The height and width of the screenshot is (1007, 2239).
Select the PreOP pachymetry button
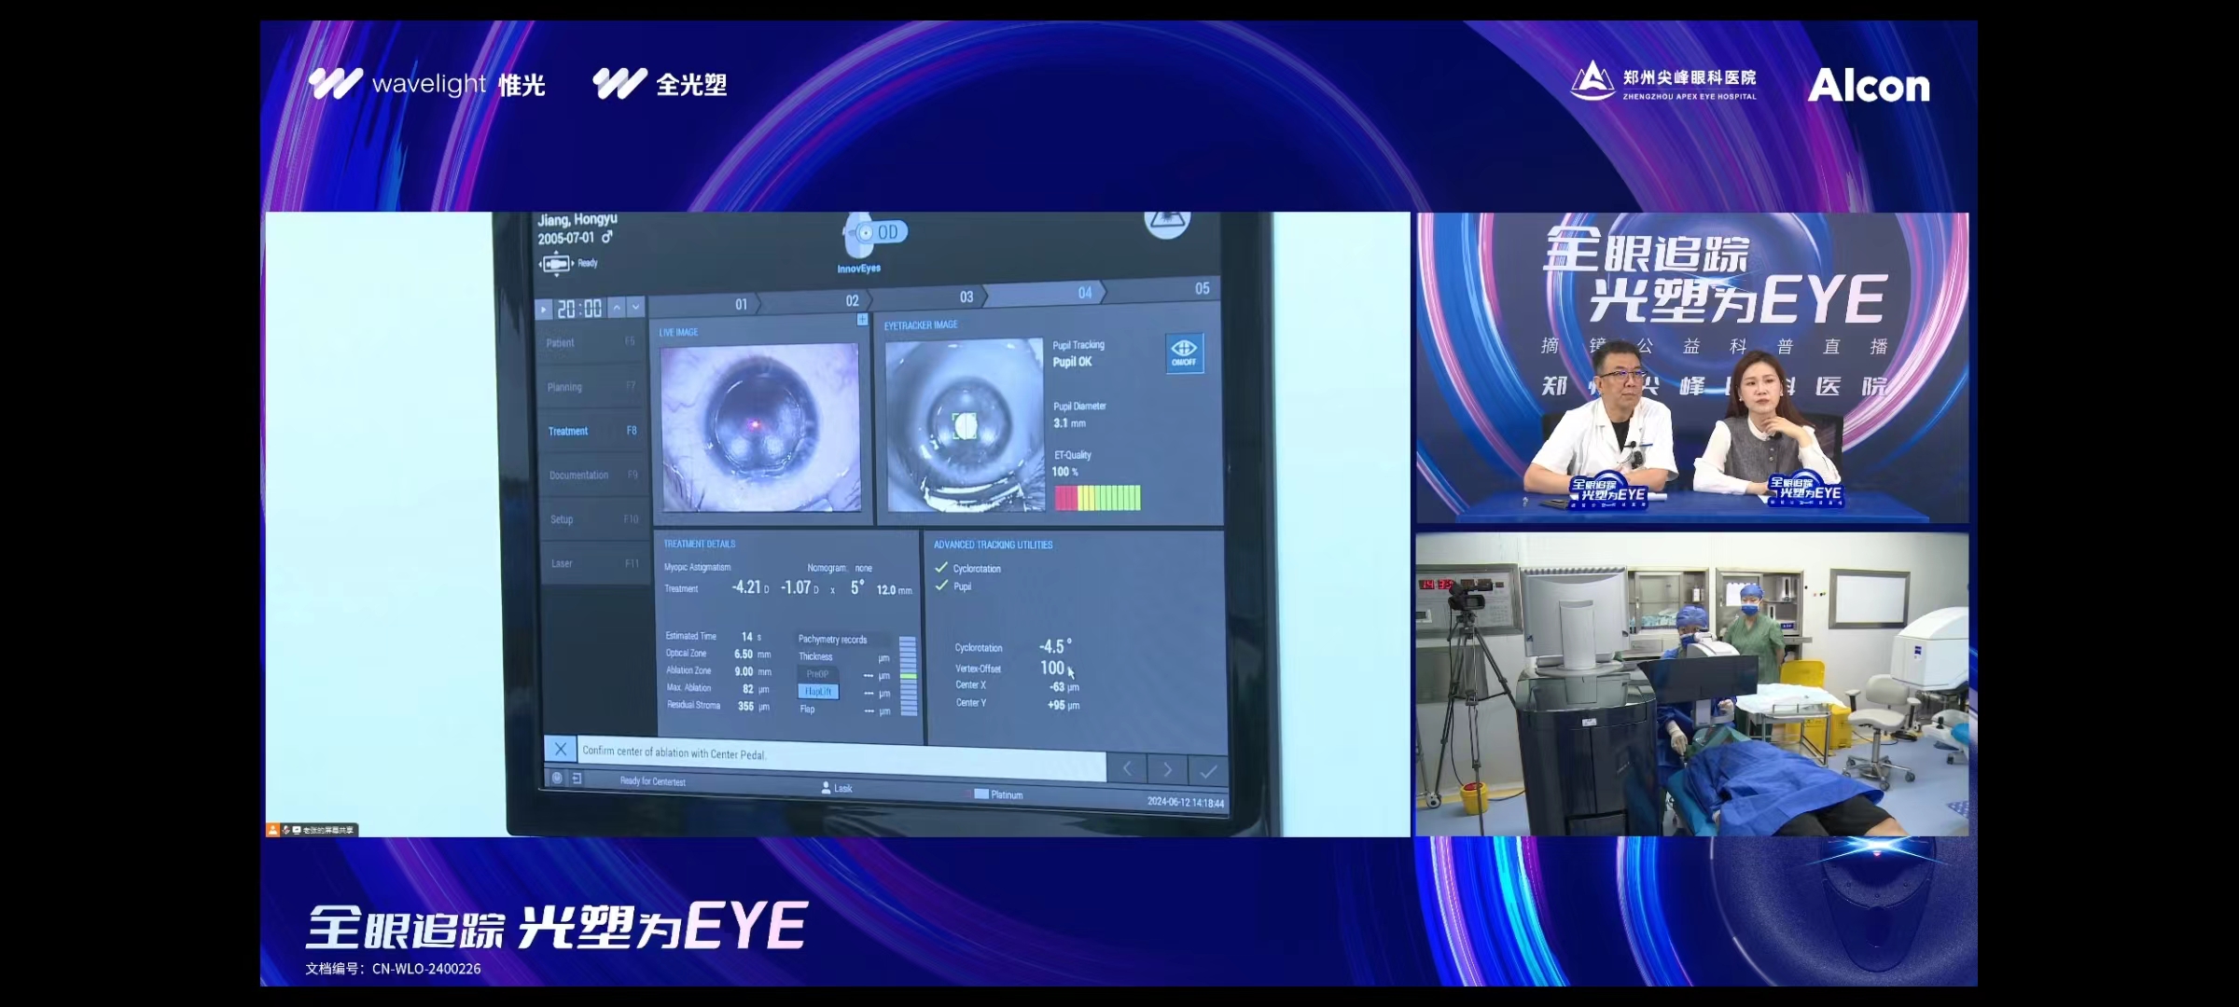[x=817, y=674]
